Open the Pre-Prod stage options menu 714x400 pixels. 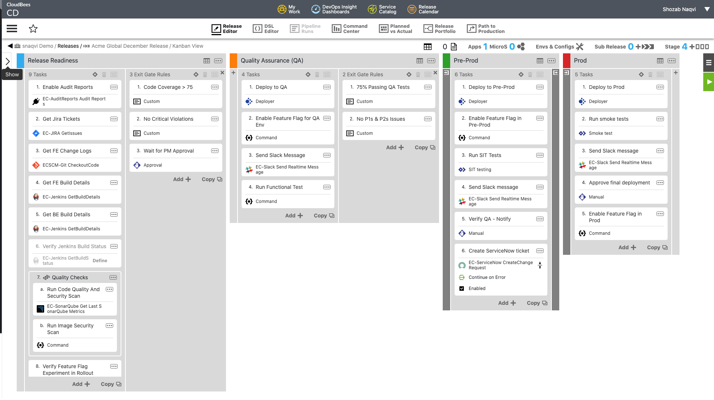(x=551, y=61)
